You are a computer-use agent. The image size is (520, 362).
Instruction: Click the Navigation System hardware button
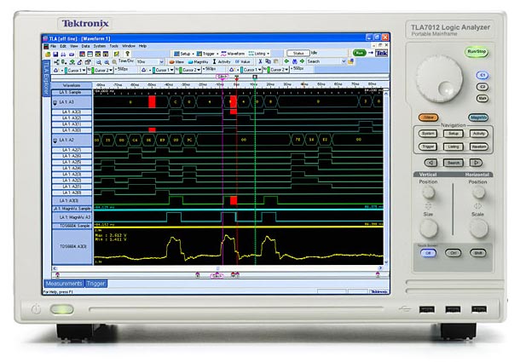tap(428, 134)
